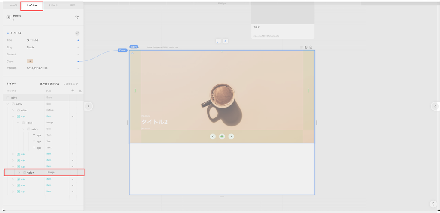Switch to the レイヤー tab

tap(32, 6)
